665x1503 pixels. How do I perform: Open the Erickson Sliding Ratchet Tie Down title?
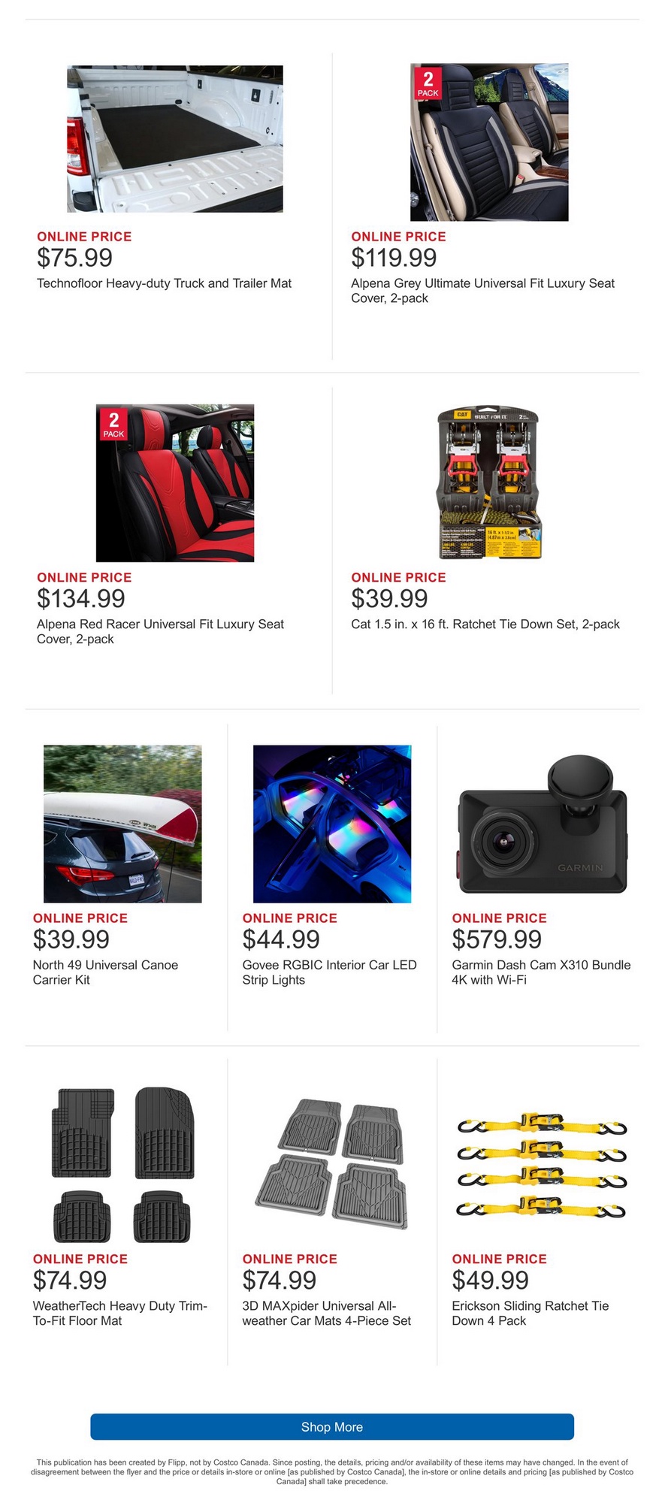[530, 1313]
